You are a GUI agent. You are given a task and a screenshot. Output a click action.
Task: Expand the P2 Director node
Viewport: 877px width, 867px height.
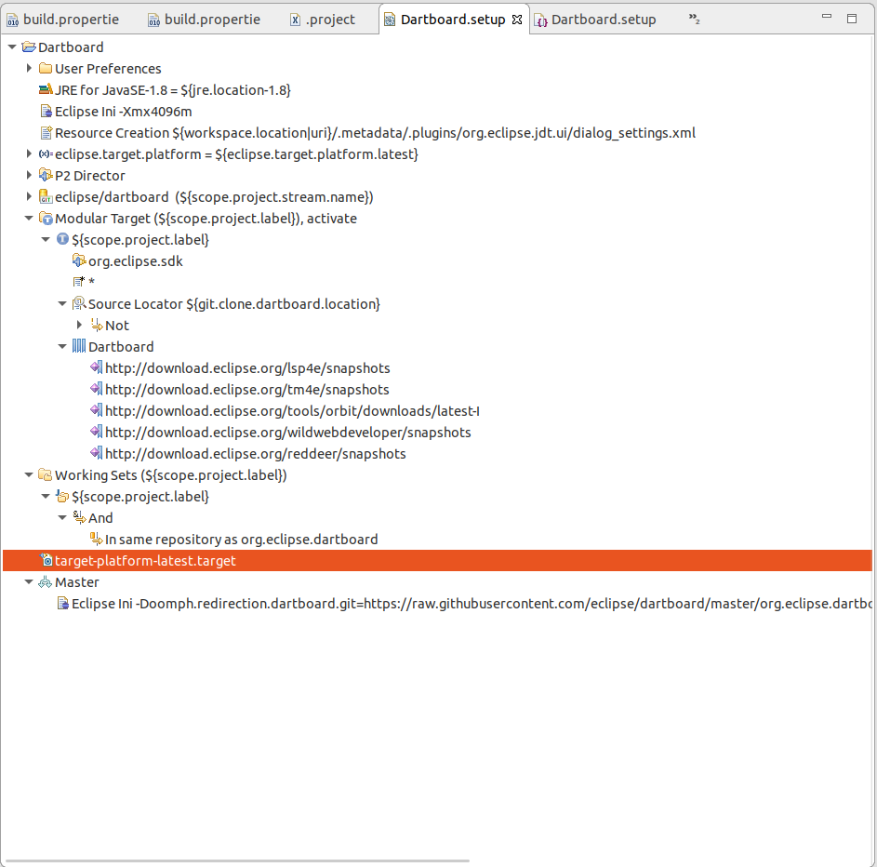(x=29, y=175)
